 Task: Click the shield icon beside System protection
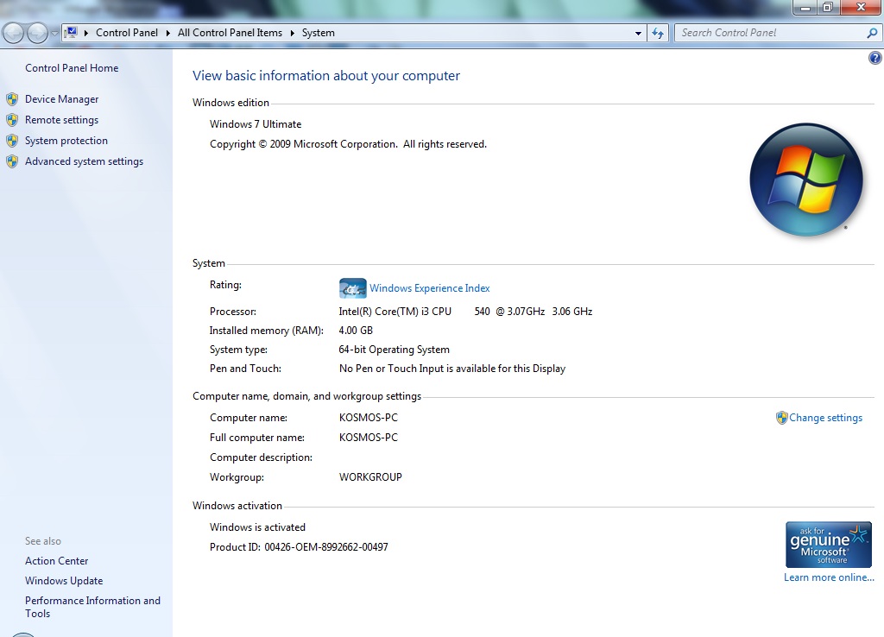tap(12, 141)
